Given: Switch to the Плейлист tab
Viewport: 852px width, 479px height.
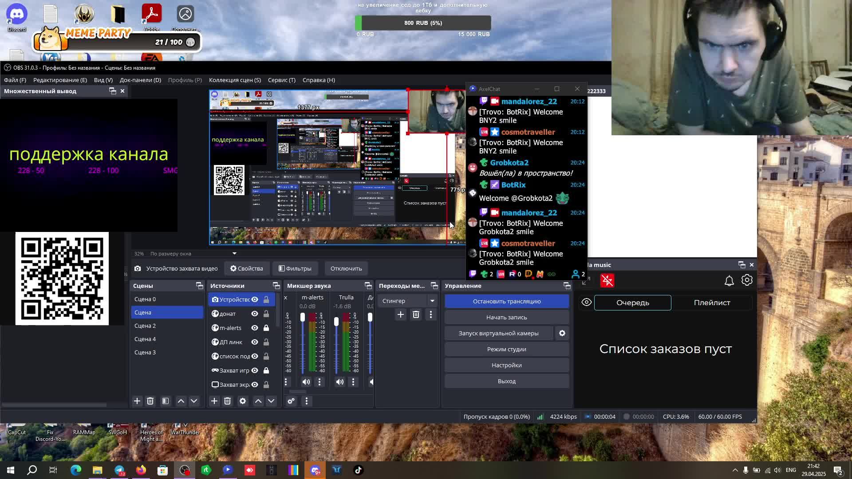Looking at the screenshot, I should click(712, 302).
